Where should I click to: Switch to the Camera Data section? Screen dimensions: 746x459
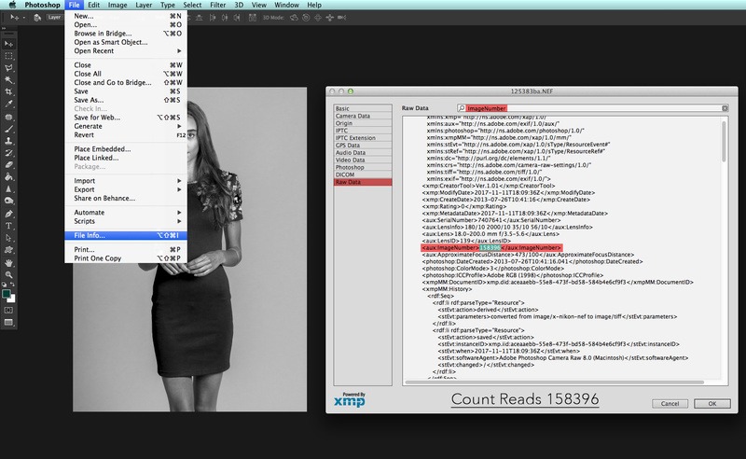coord(353,118)
